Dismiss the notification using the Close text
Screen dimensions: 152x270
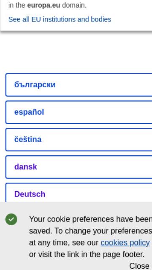point(139,266)
